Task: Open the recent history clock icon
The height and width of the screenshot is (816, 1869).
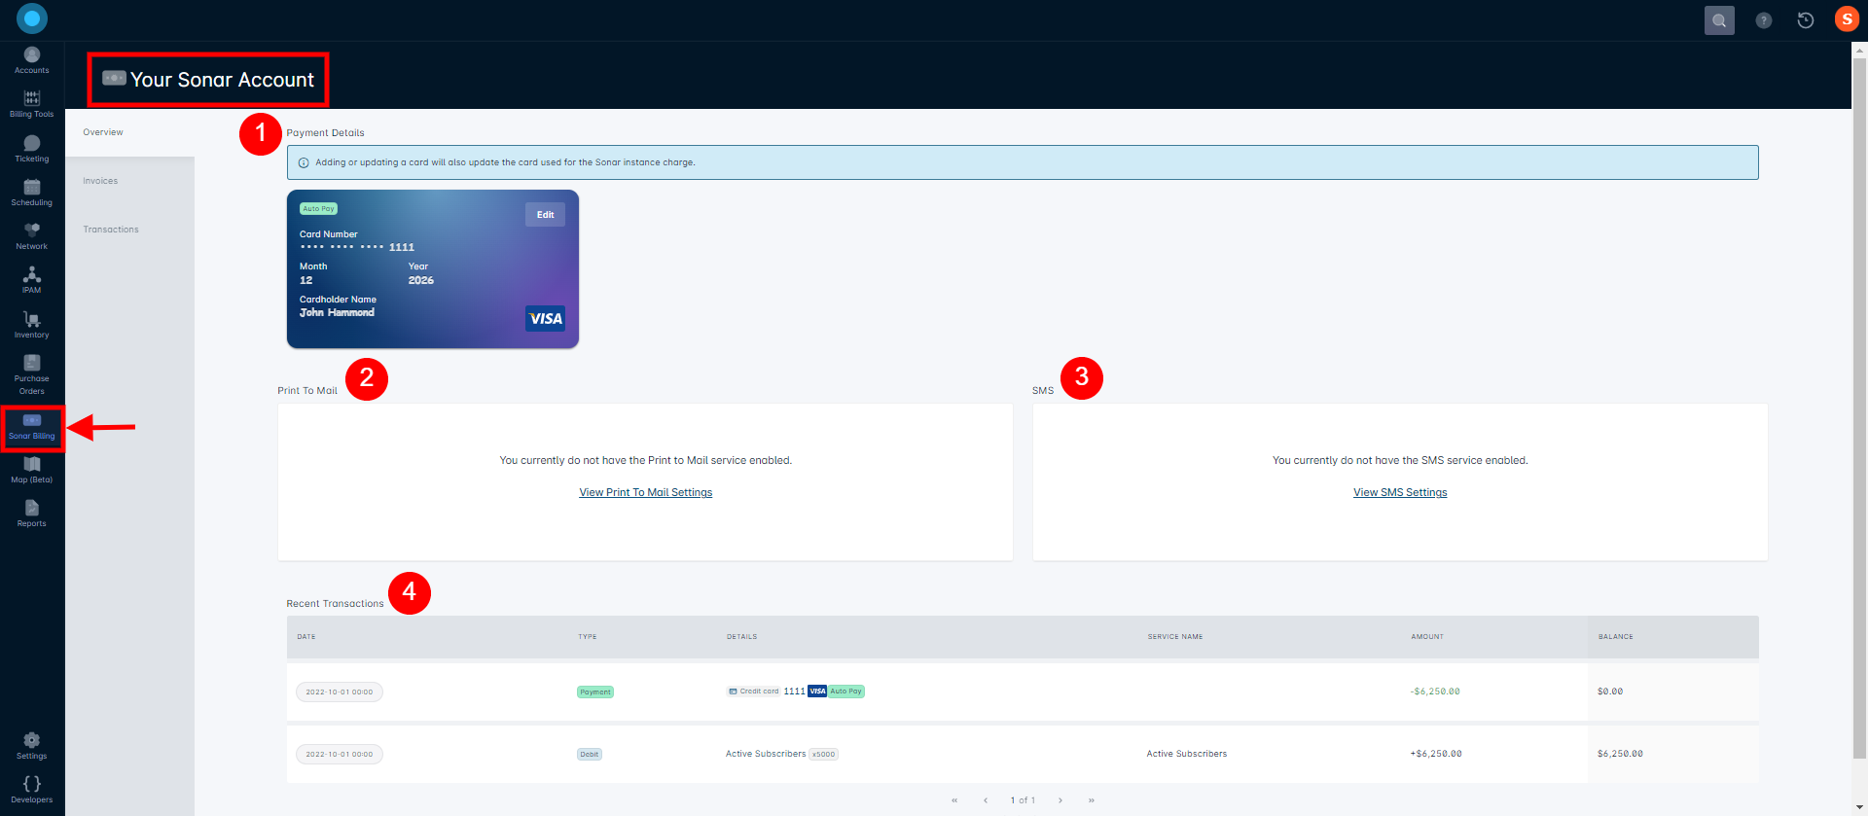Action: [1806, 20]
